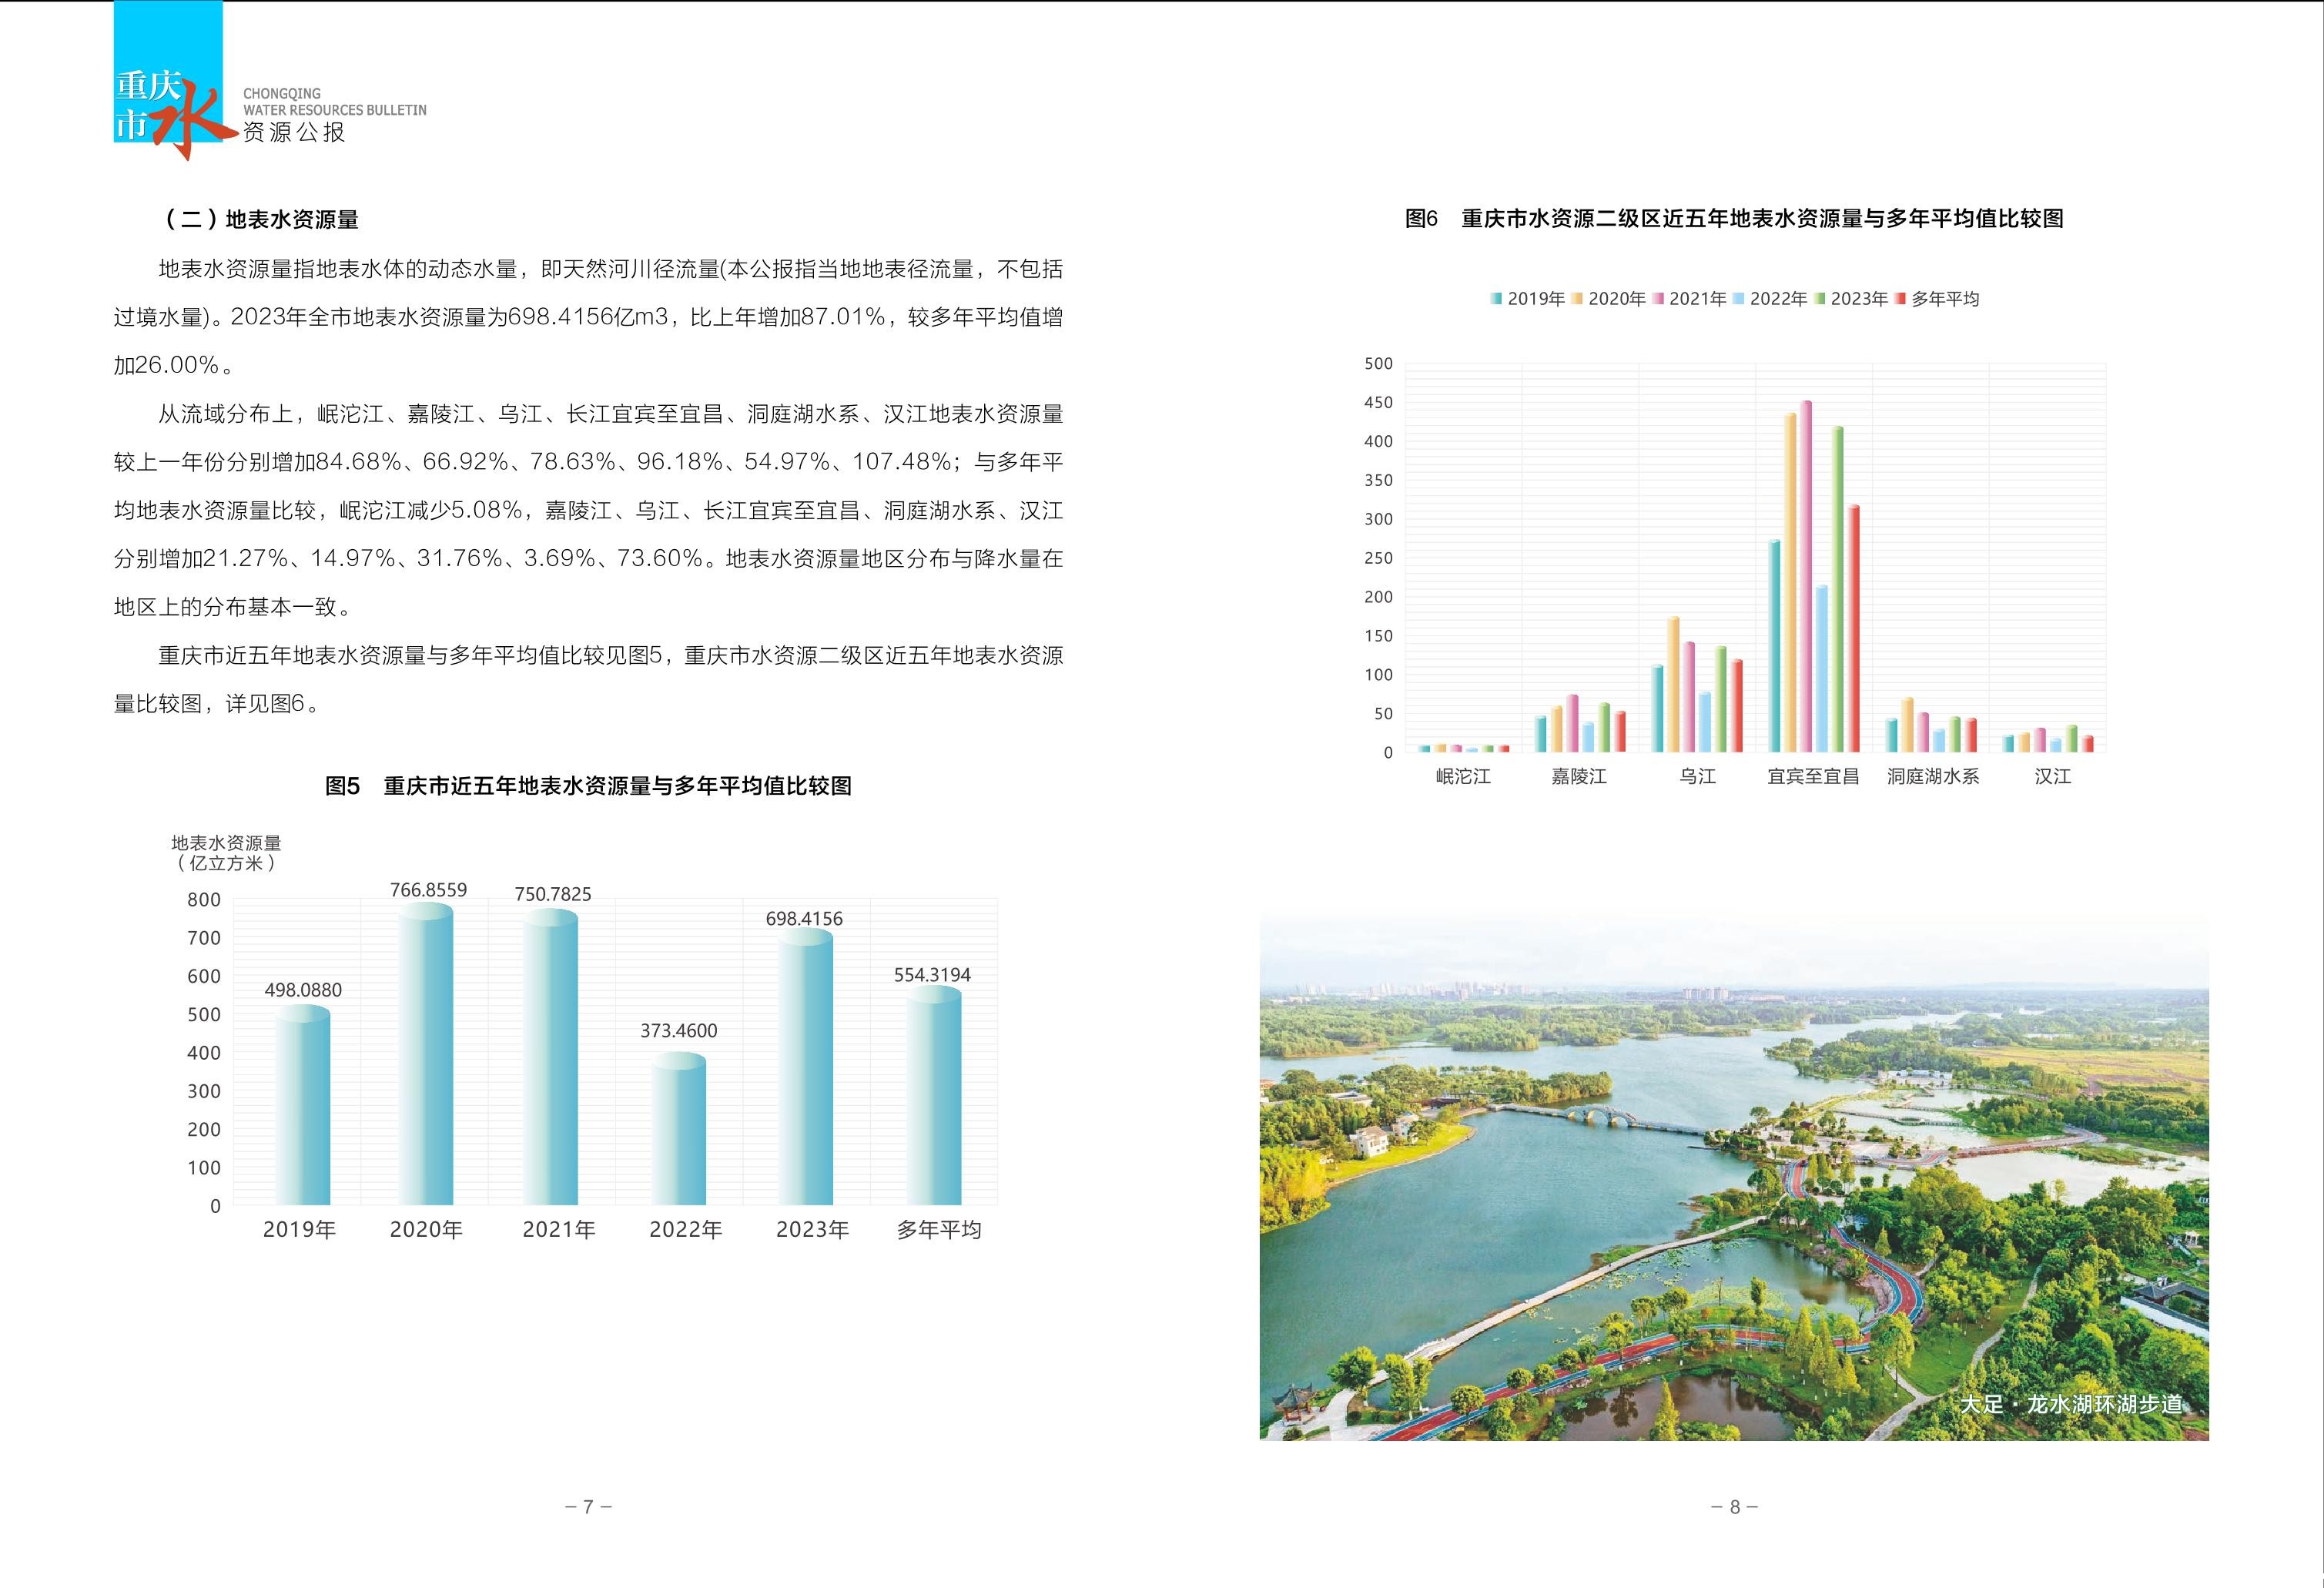This screenshot has width=2324, height=1588.
Task: Click the 多年平均 bar labeled 554.3194
Action: click(934, 1096)
